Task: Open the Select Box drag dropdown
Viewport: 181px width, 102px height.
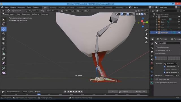Action: tap(52, 11)
